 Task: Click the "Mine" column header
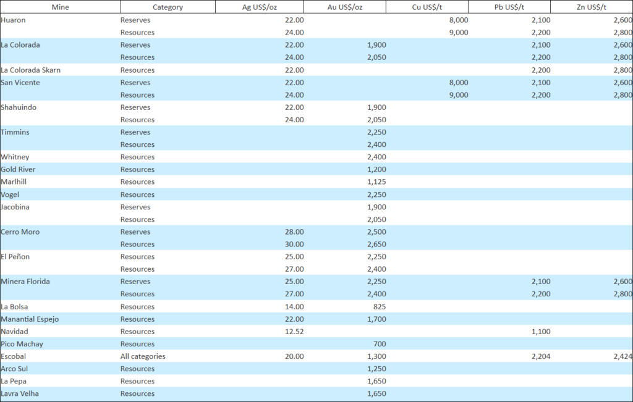point(60,7)
